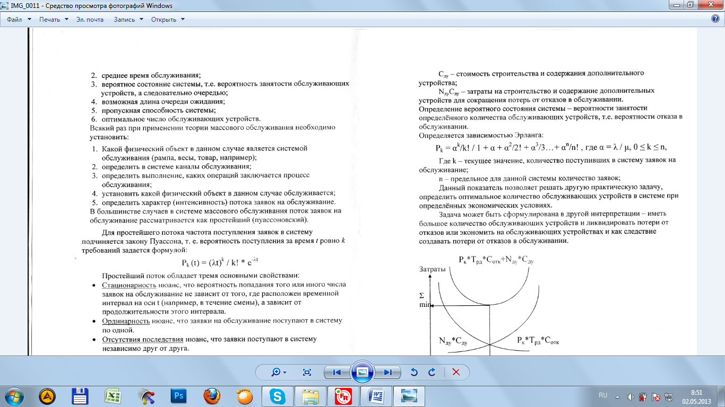The height and width of the screenshot is (407, 725).
Task: Rotate the image counterclockwise
Action: [x=414, y=372]
